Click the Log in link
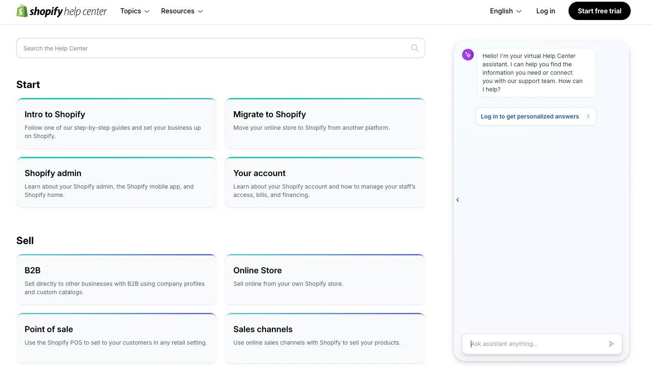652x368 pixels. coord(546,11)
